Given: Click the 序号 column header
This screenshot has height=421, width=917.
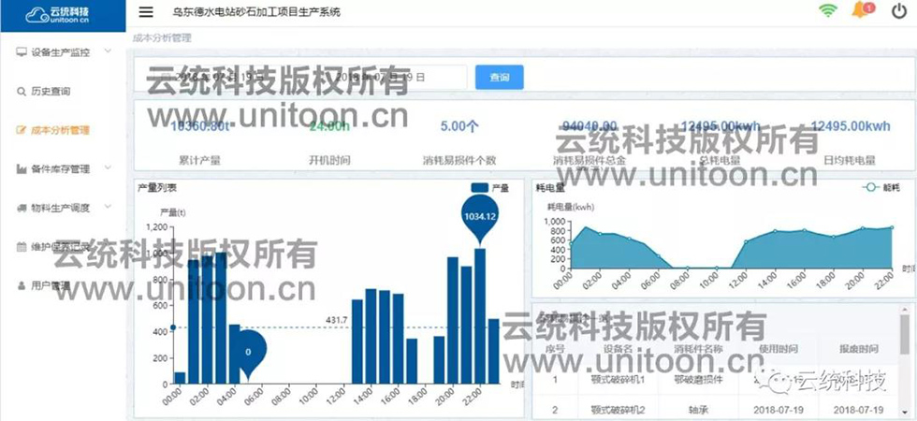Looking at the screenshot, I should tap(555, 349).
